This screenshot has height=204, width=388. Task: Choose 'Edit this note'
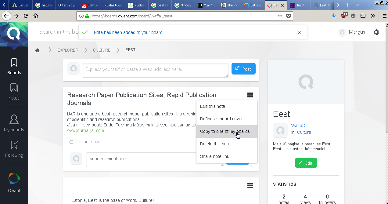[x=227, y=106]
